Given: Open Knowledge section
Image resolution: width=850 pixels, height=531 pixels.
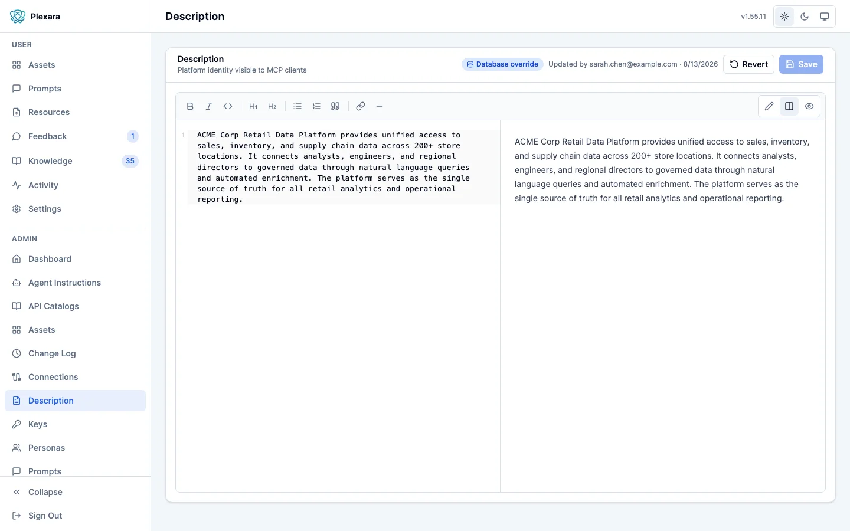Looking at the screenshot, I should coord(76,161).
